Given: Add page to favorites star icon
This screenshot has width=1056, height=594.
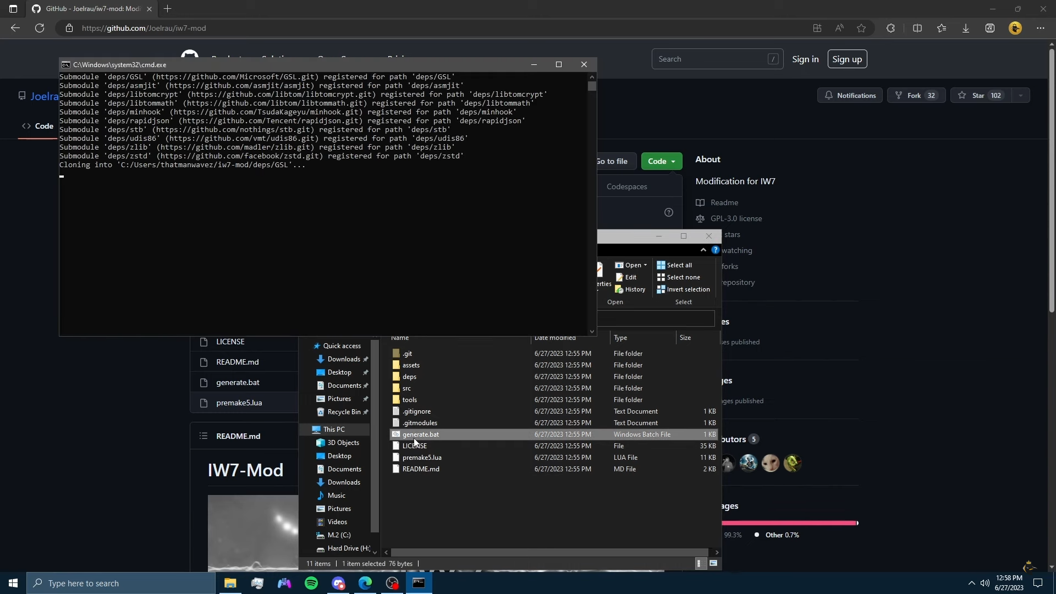Looking at the screenshot, I should [861, 28].
